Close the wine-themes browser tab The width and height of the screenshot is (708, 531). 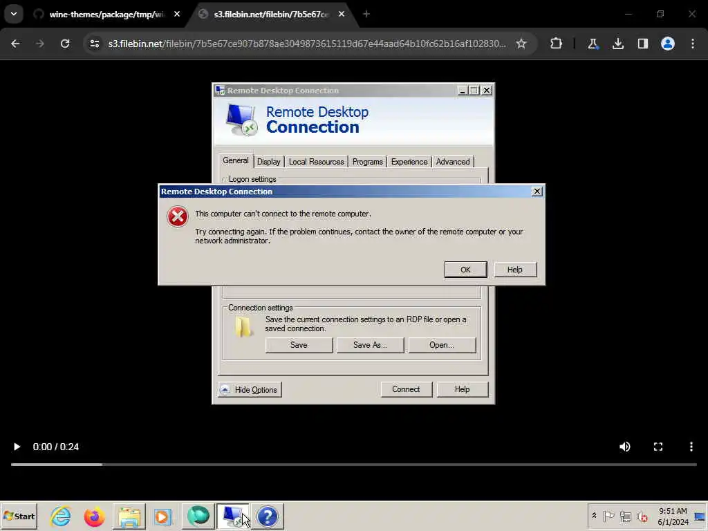click(x=177, y=14)
